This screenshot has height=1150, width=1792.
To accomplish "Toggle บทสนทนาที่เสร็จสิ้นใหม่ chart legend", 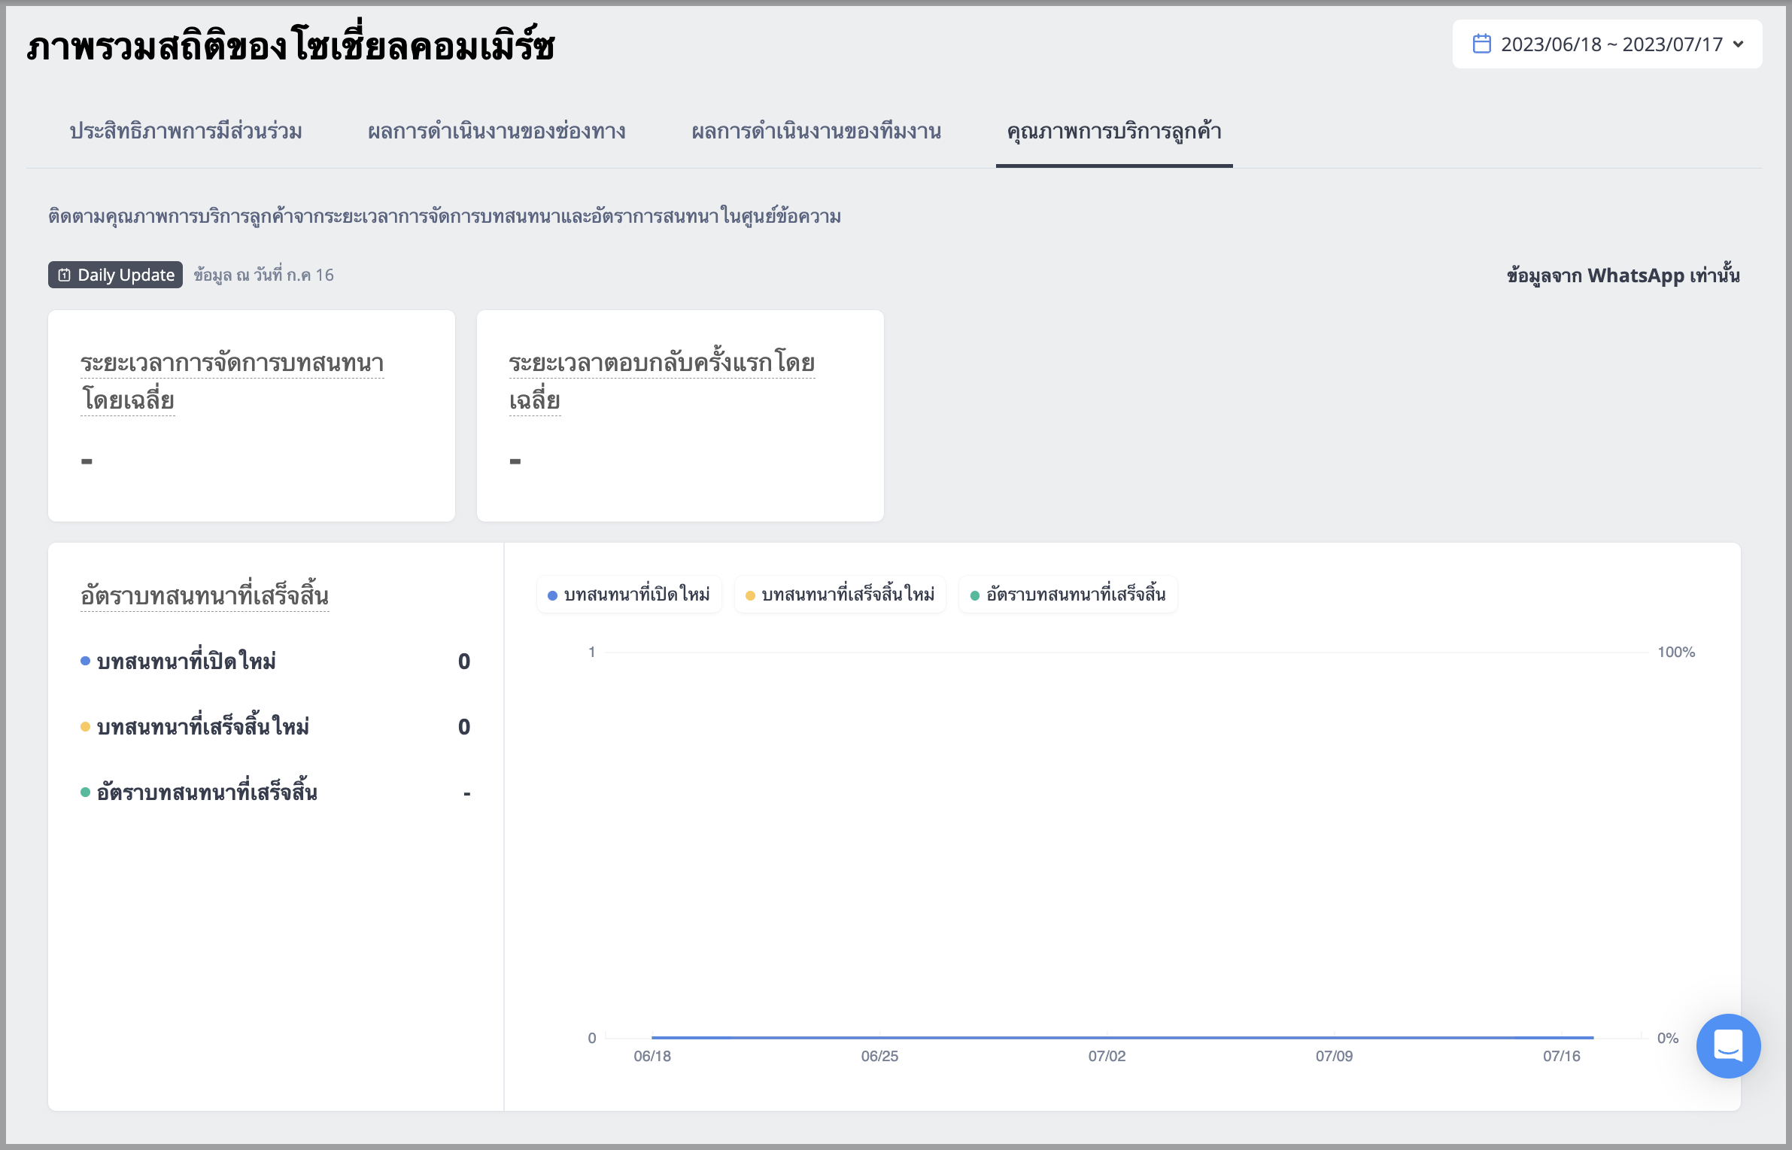I will tap(840, 595).
